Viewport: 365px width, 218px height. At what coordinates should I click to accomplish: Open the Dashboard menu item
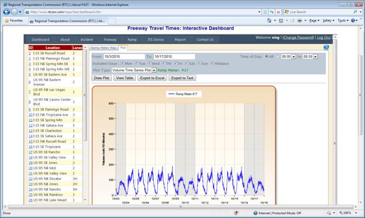tap(40, 40)
